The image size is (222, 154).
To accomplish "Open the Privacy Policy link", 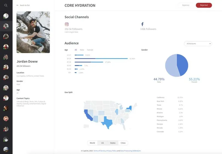I will coord(112,151).
